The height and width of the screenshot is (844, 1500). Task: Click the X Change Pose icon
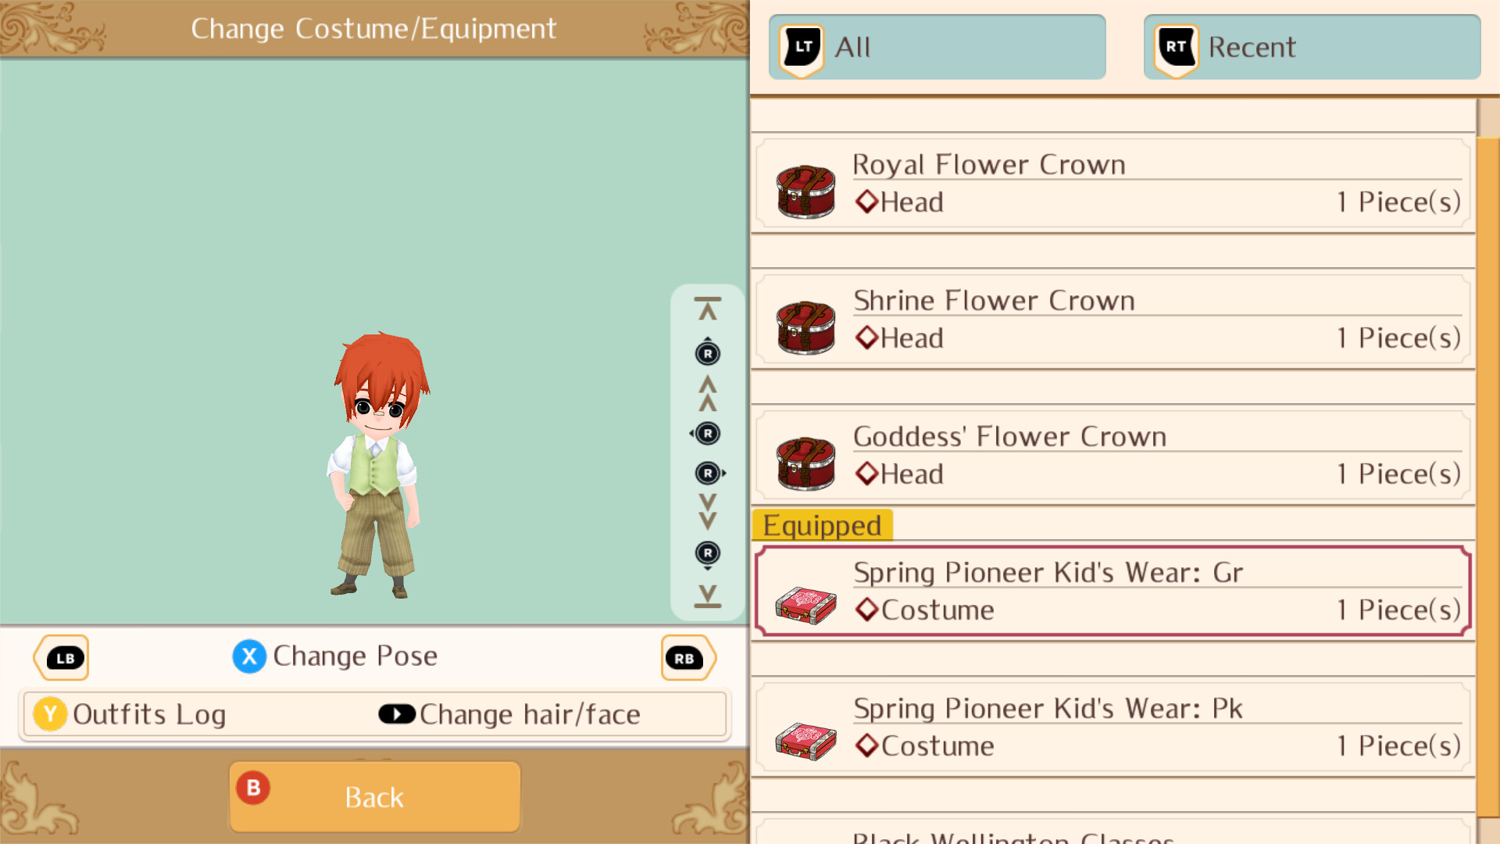click(x=249, y=656)
